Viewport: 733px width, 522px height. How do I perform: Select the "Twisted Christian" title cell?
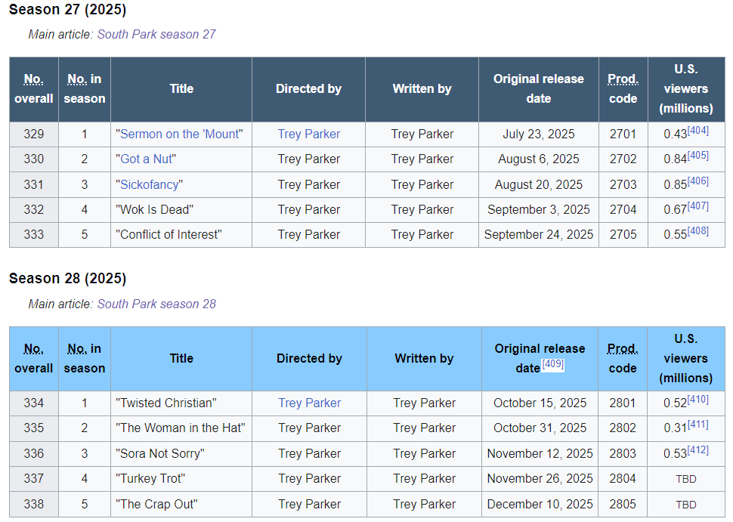tap(181, 403)
